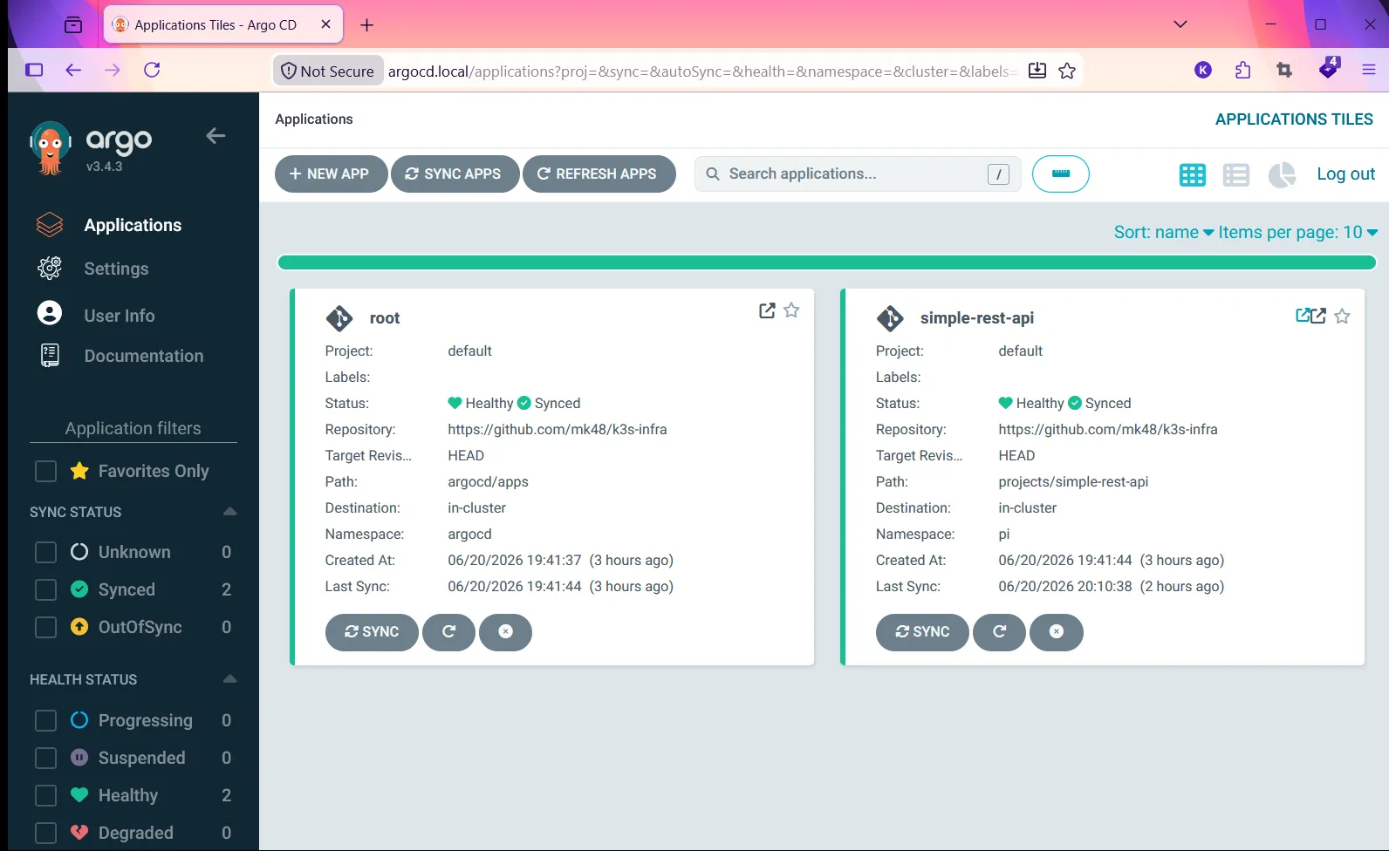Open a new browser tab
The image size is (1389, 851).
pos(367,24)
